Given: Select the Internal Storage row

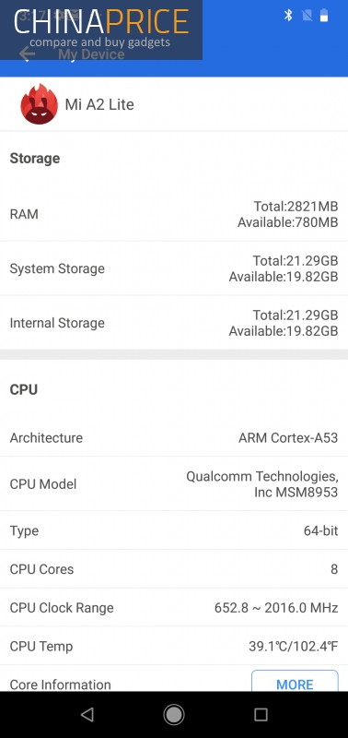Looking at the screenshot, I should pyautogui.click(x=174, y=323).
